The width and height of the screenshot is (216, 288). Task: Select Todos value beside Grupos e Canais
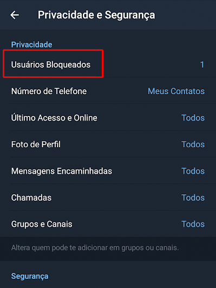193,224
